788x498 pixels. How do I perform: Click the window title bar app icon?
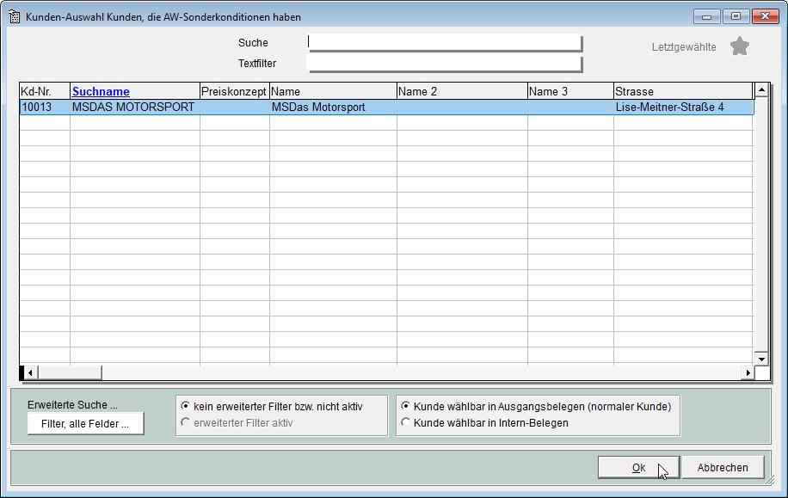click(x=15, y=16)
